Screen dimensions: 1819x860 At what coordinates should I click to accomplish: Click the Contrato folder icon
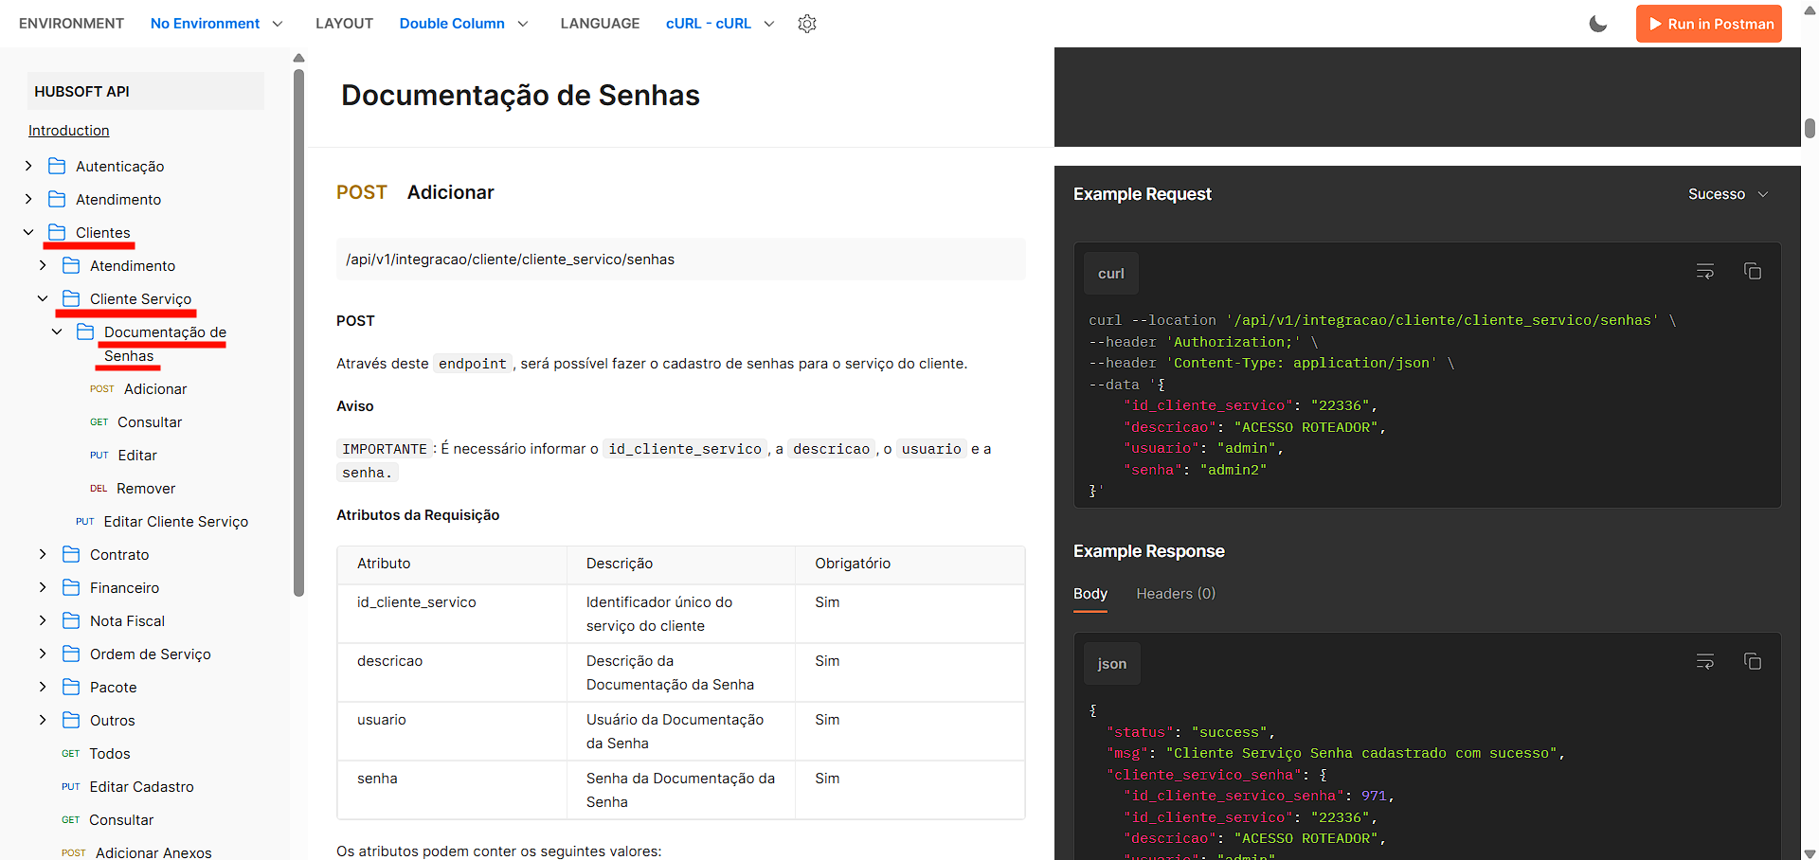(71, 554)
